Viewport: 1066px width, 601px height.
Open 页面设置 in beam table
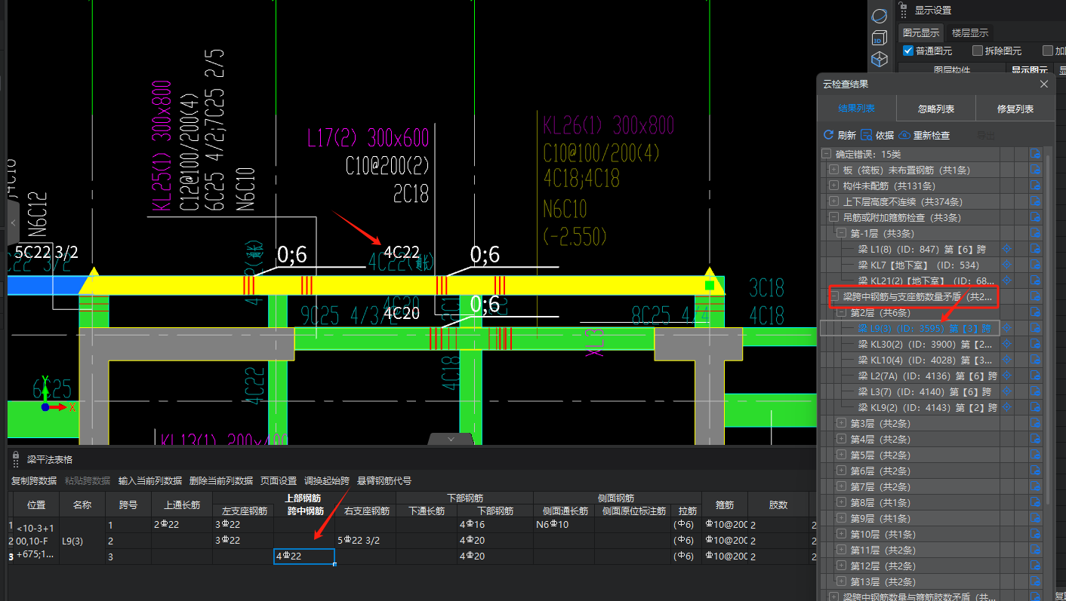click(279, 480)
